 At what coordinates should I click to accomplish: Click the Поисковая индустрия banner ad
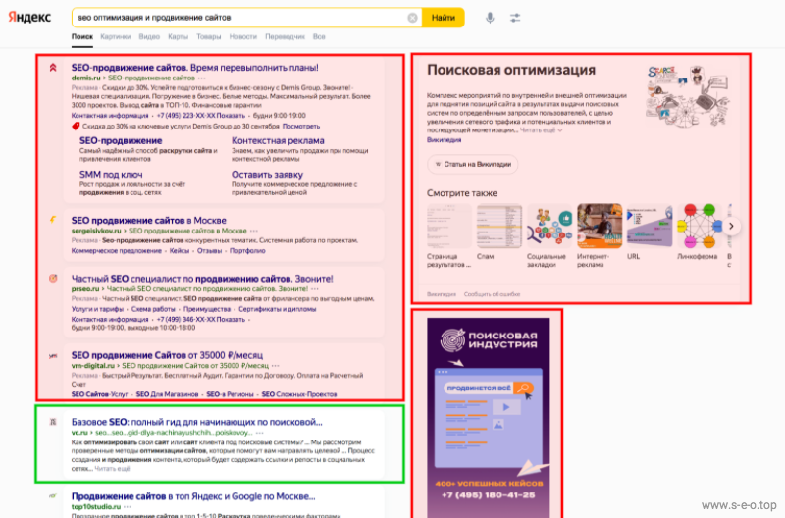click(x=488, y=417)
